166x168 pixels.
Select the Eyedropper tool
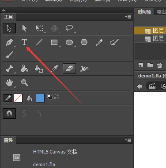coord(54,69)
